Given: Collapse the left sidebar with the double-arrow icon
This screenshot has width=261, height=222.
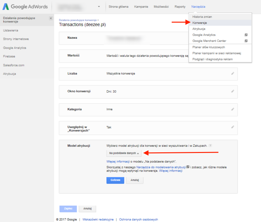Looking at the screenshot, I should 51,18.
